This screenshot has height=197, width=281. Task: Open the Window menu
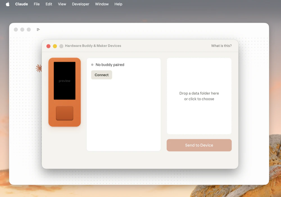(102, 4)
